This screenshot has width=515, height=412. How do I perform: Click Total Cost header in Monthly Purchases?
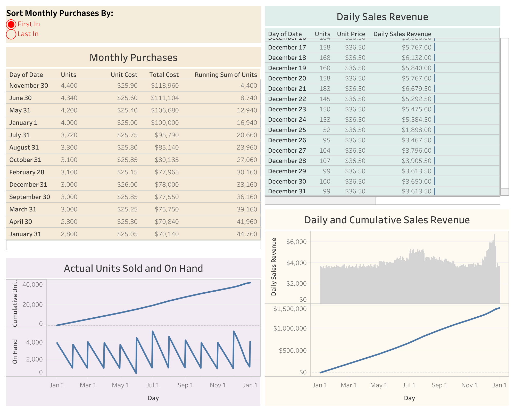coord(164,75)
